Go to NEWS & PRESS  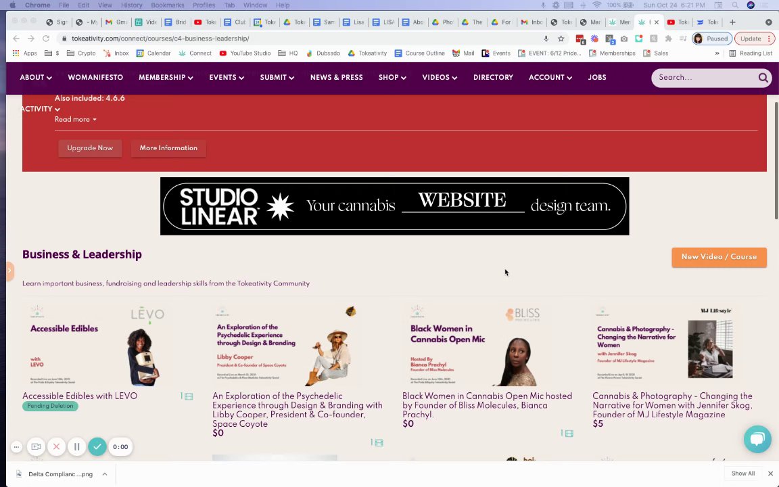(x=336, y=78)
